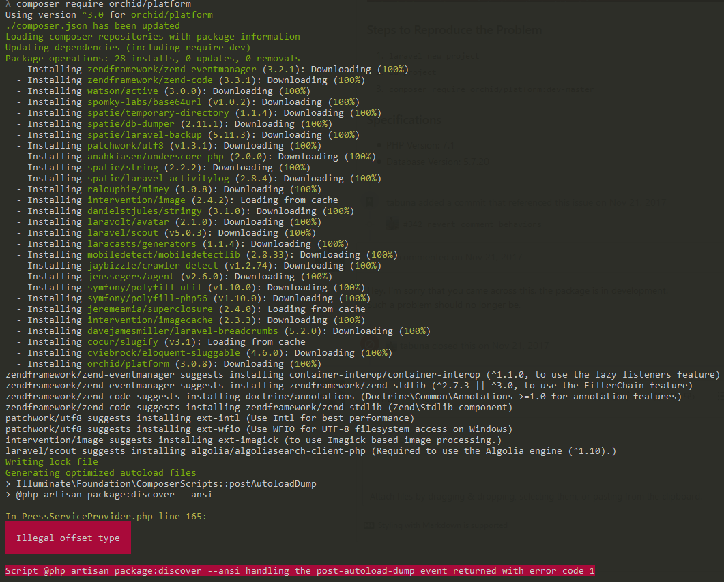Click 'Generating optimized autoload files' line
Viewport: 724px width, 582px height.
tap(101, 473)
